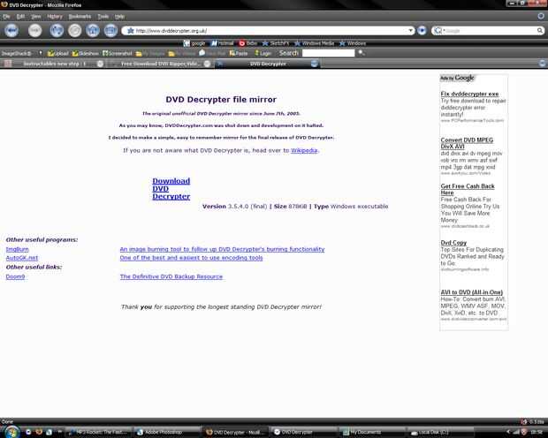This screenshot has width=548, height=438.
Task: Open the History menu
Action: tap(55, 17)
